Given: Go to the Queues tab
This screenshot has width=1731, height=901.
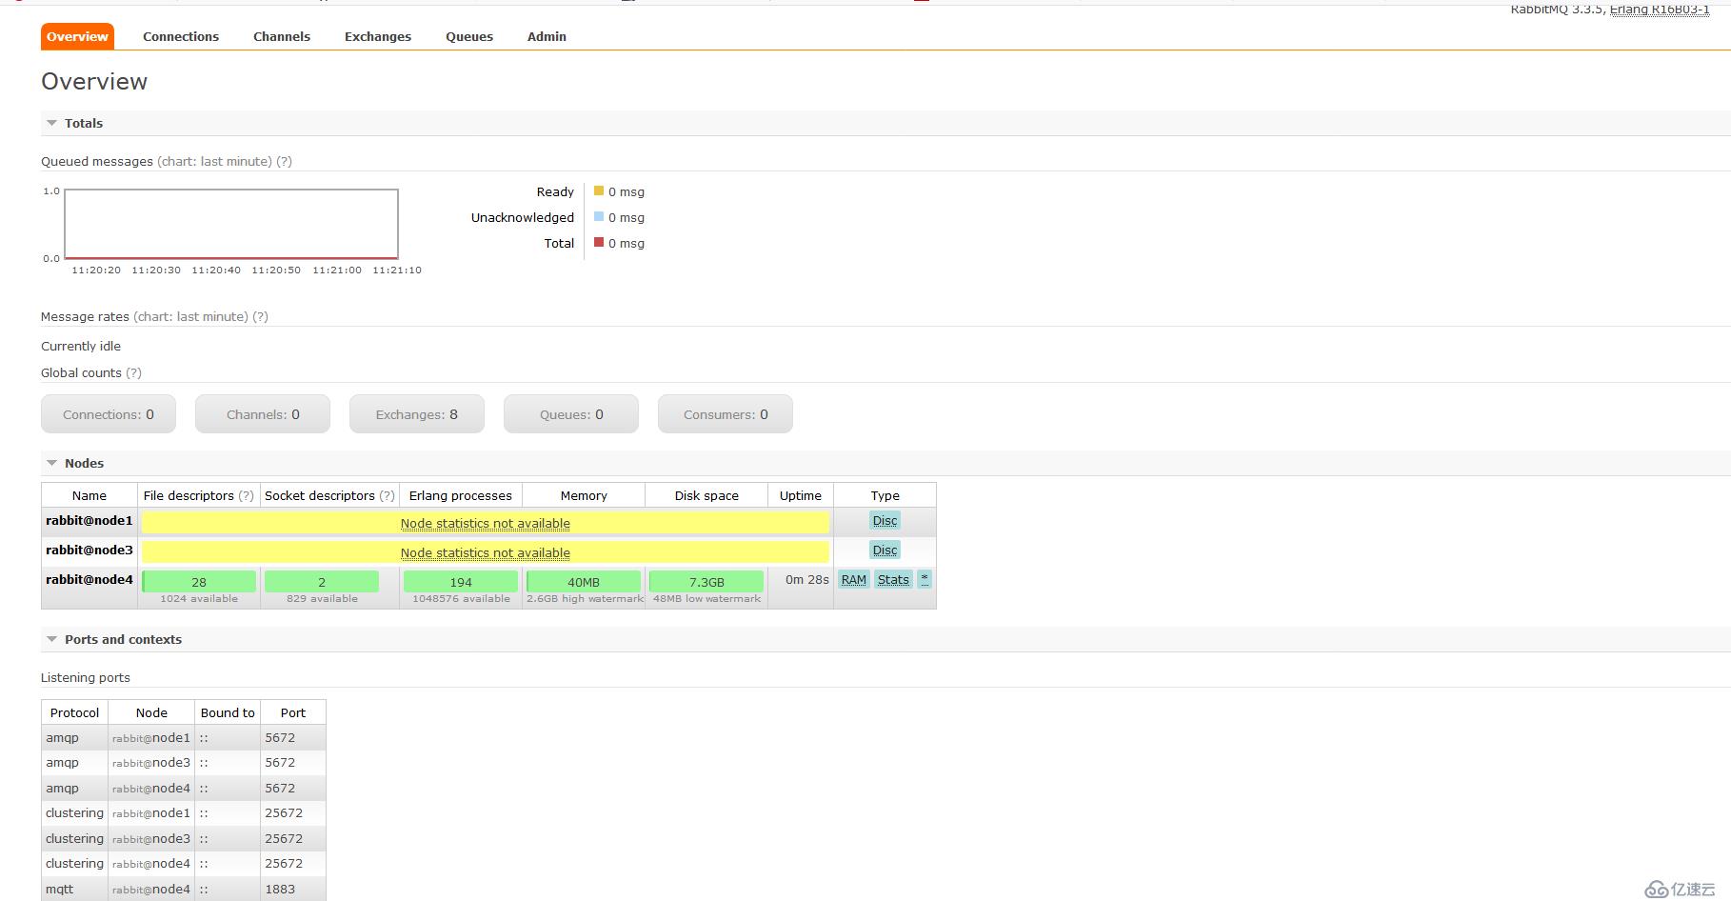Looking at the screenshot, I should 469,36.
